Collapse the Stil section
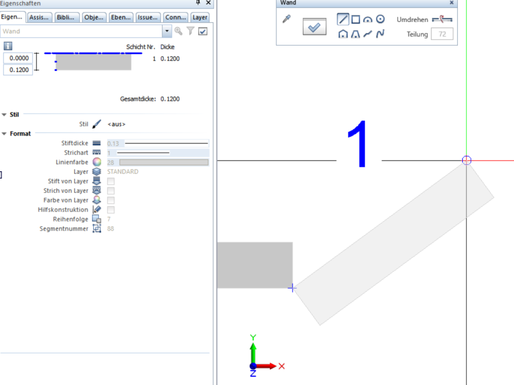The image size is (514, 385). point(4,115)
